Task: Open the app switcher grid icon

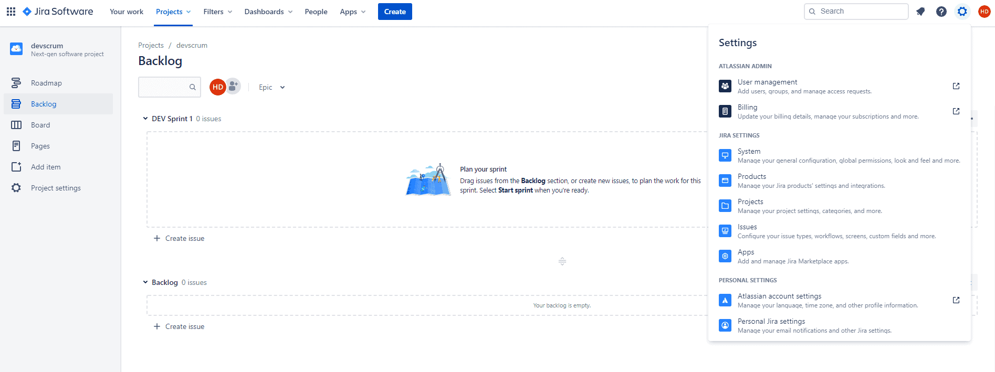Action: point(11,12)
